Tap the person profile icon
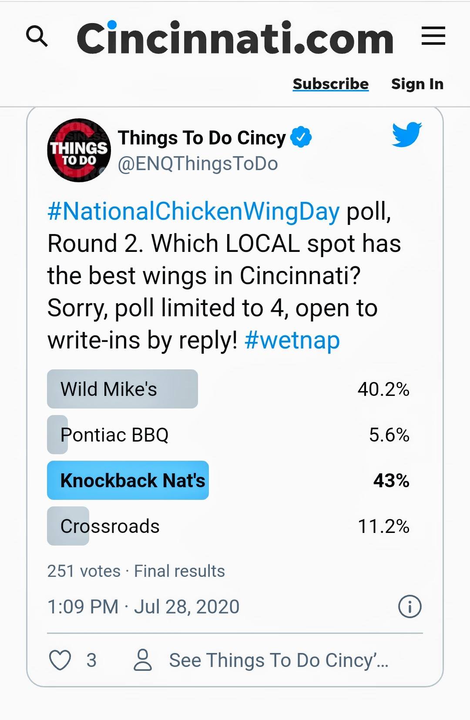The height and width of the screenshot is (720, 470). click(x=143, y=660)
